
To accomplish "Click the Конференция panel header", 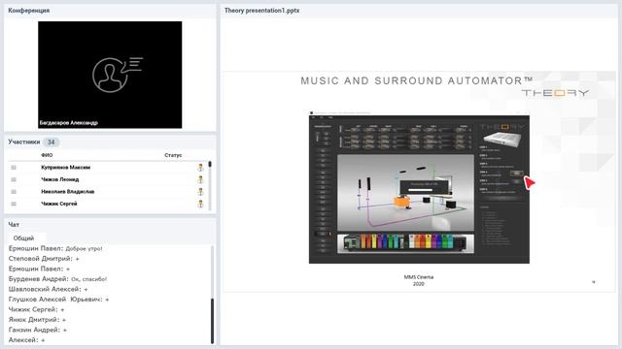I will click(29, 11).
